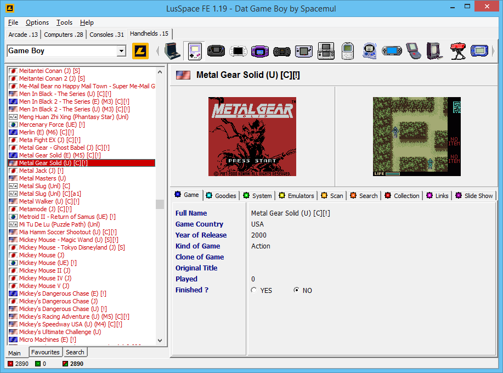
Task: Click the red total games status icon
Action: 10,364
